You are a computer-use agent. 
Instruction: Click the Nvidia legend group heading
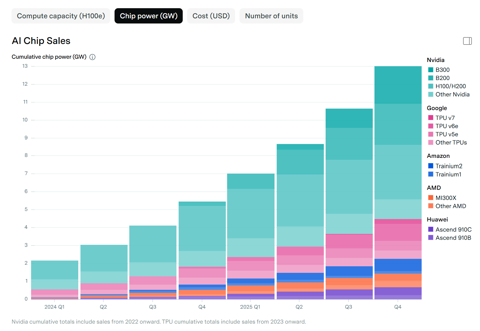[436, 60]
